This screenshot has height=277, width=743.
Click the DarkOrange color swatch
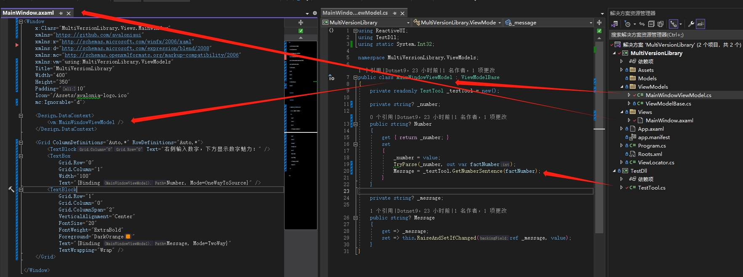128,237
